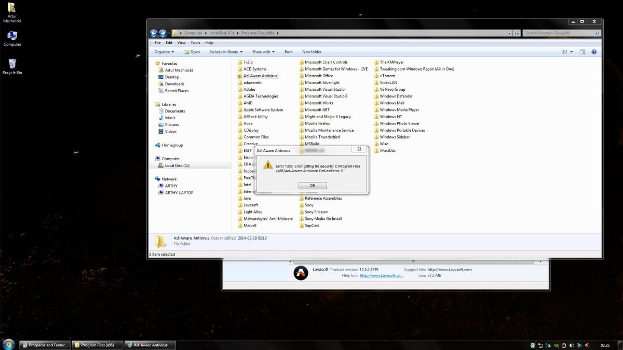Open Artur Machnicki desktop folder
Viewport: 623px width, 350px height.
tap(12, 13)
